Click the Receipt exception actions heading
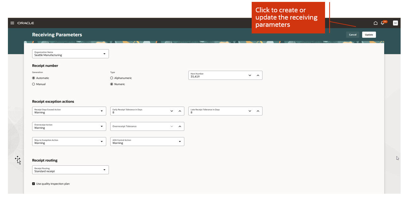412x212 pixels. pos(53,102)
